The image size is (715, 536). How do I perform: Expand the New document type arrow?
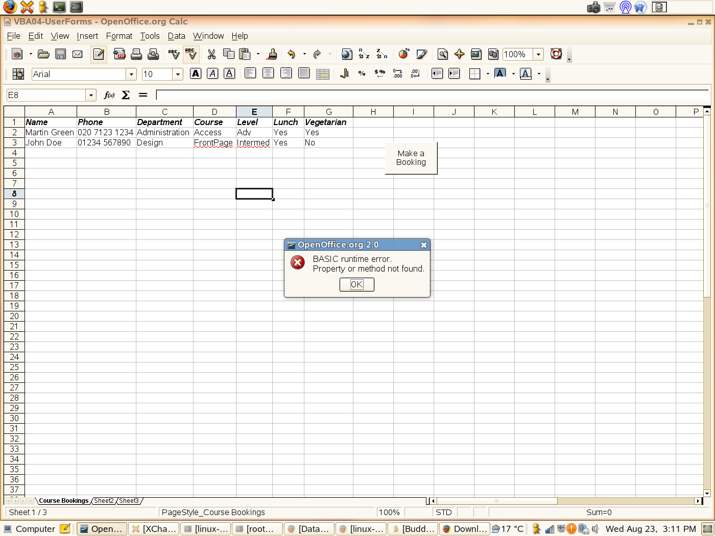pyautogui.click(x=31, y=54)
